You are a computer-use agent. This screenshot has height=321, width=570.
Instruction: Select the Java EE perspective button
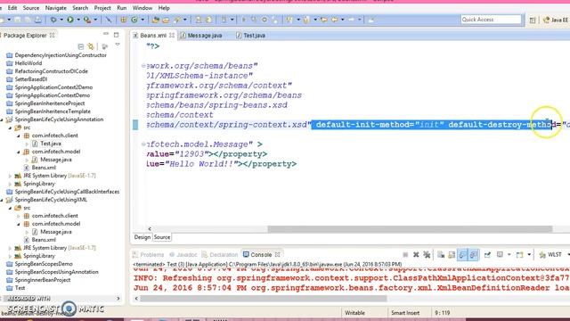click(x=556, y=20)
